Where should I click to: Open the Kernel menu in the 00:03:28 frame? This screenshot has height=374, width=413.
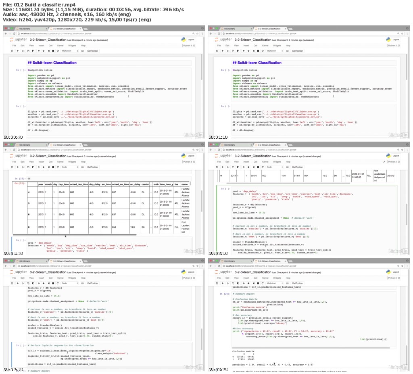265,278
